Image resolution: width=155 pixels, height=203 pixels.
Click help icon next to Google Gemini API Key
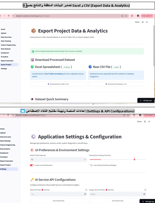click(145, 190)
